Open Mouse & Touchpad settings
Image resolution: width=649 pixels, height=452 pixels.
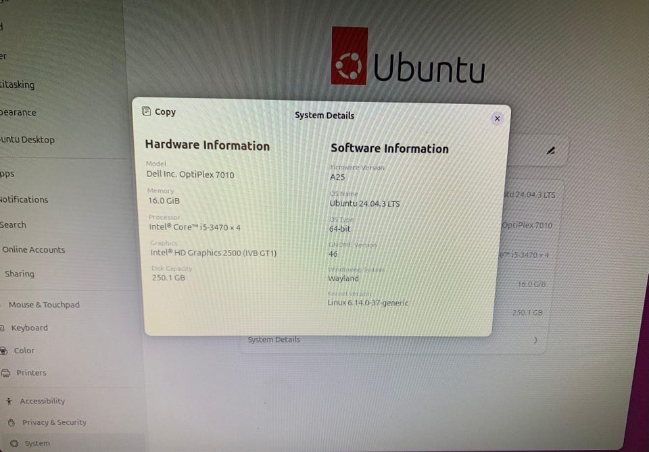tap(44, 305)
